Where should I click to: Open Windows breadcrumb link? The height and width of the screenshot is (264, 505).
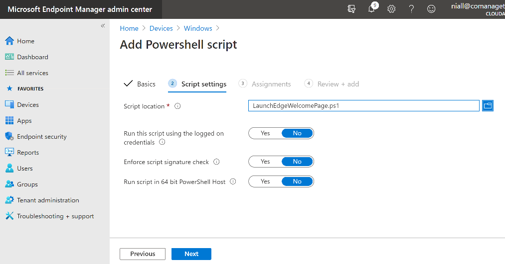click(x=198, y=28)
